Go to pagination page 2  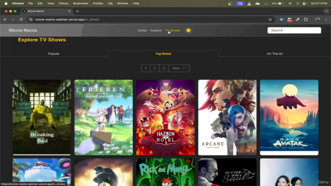click(155, 68)
